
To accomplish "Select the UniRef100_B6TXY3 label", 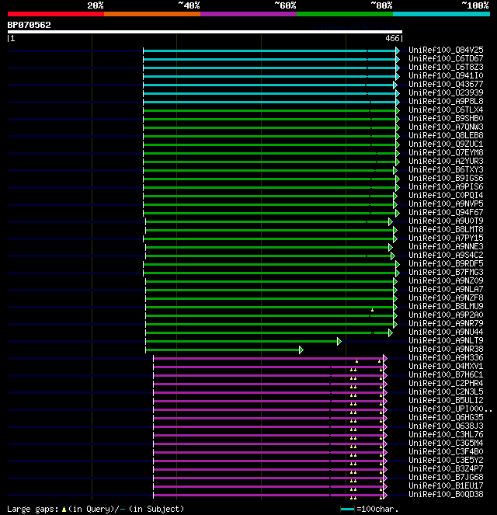I will tap(446, 169).
